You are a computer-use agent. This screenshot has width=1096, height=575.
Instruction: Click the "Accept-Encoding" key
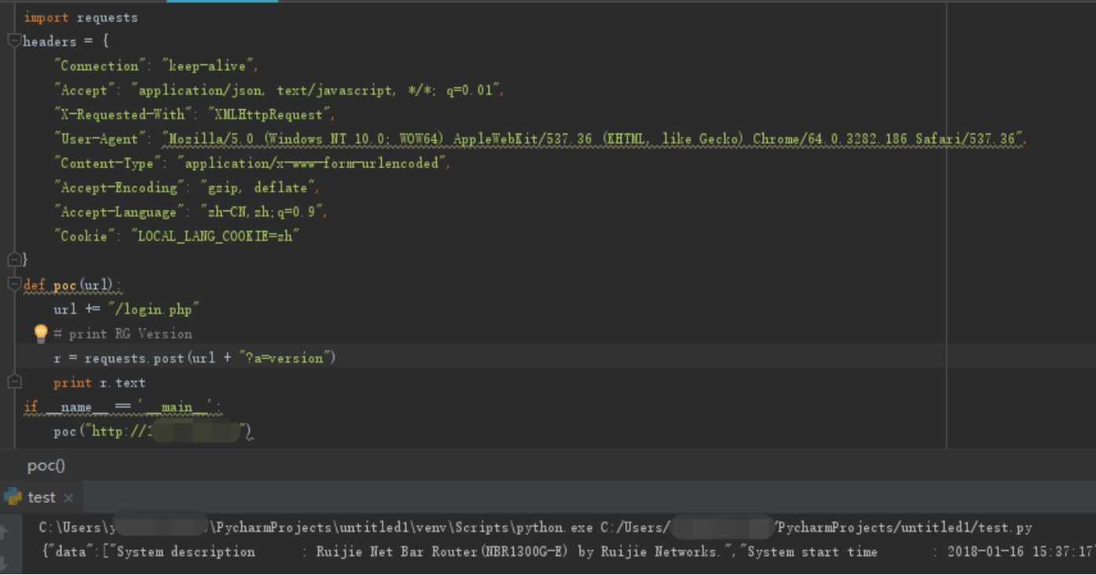tap(119, 188)
